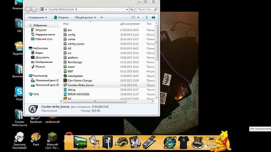Select the platform folder
Viewport: 271px width, 152px height.
[72, 57]
